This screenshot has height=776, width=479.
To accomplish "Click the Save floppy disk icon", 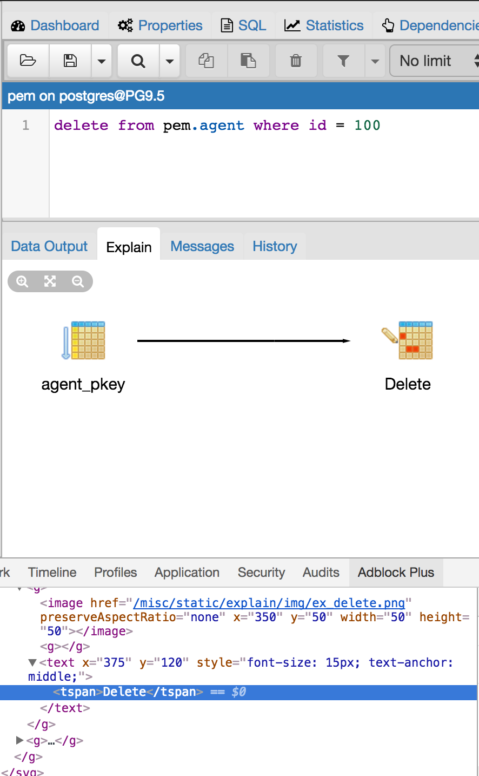I will click(70, 61).
